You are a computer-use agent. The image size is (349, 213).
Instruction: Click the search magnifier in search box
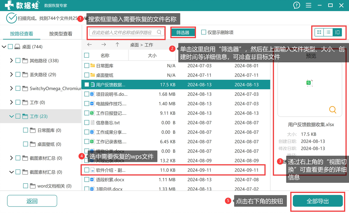coord(159,32)
